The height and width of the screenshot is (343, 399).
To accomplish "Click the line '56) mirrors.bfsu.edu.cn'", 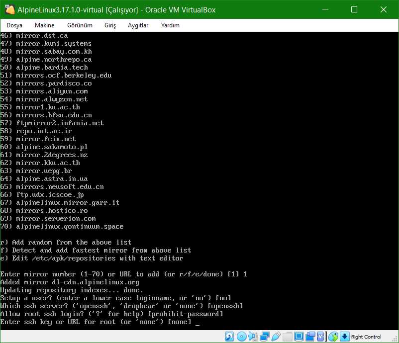I will (x=46, y=115).
